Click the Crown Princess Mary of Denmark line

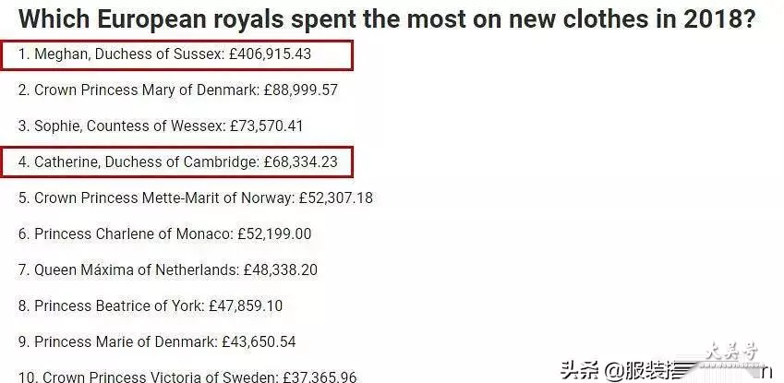178,90
